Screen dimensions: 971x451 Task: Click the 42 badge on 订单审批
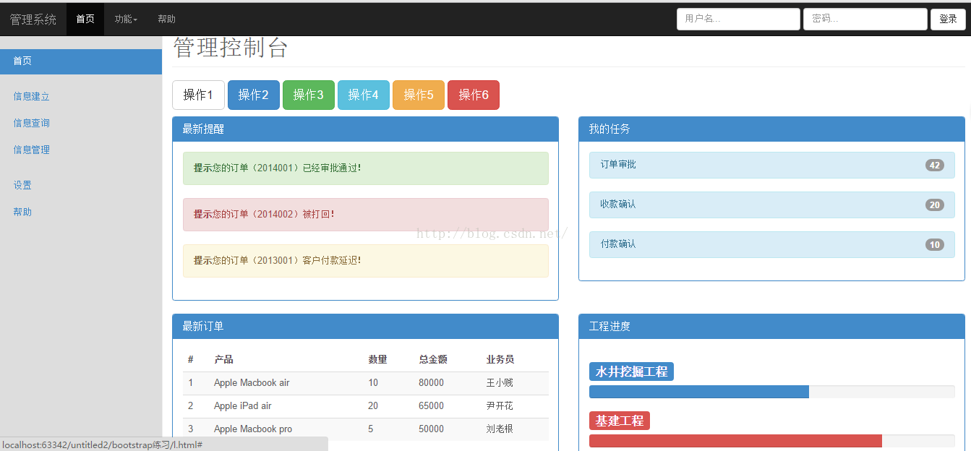pos(935,166)
